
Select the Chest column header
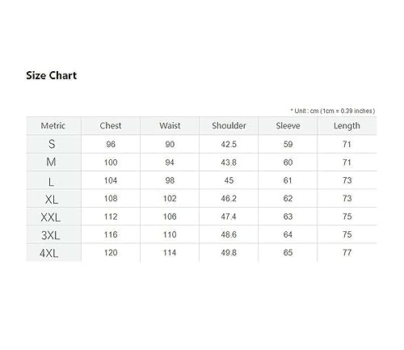[111, 125]
